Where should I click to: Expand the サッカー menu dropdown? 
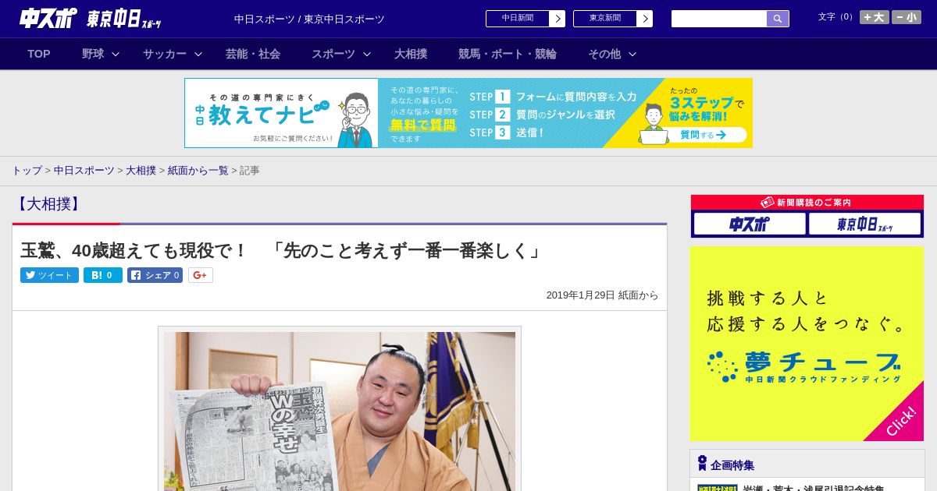pos(173,54)
